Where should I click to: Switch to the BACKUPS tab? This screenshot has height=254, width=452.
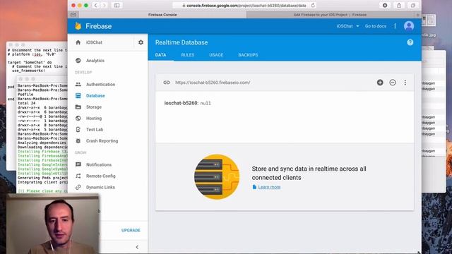coord(248,55)
